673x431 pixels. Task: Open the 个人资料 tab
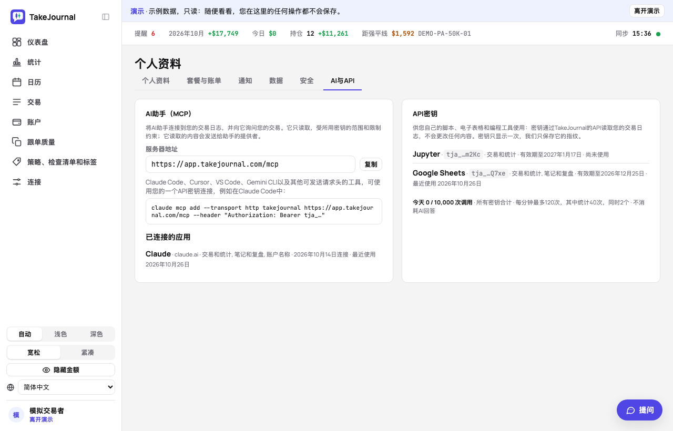(156, 81)
